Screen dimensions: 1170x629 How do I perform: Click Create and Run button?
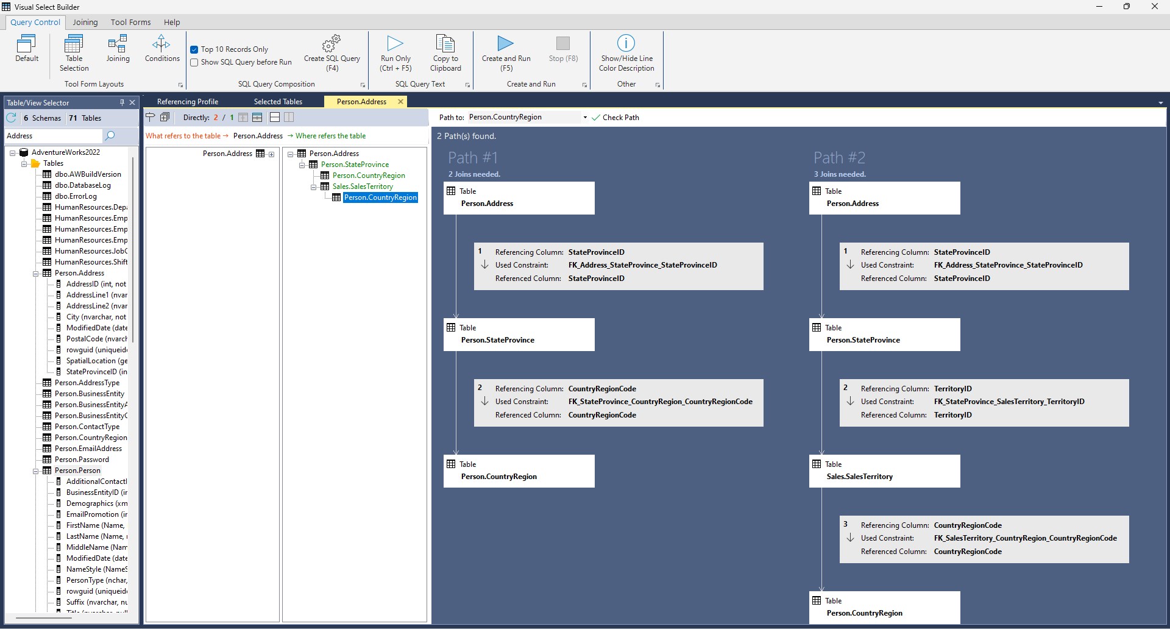(506, 53)
